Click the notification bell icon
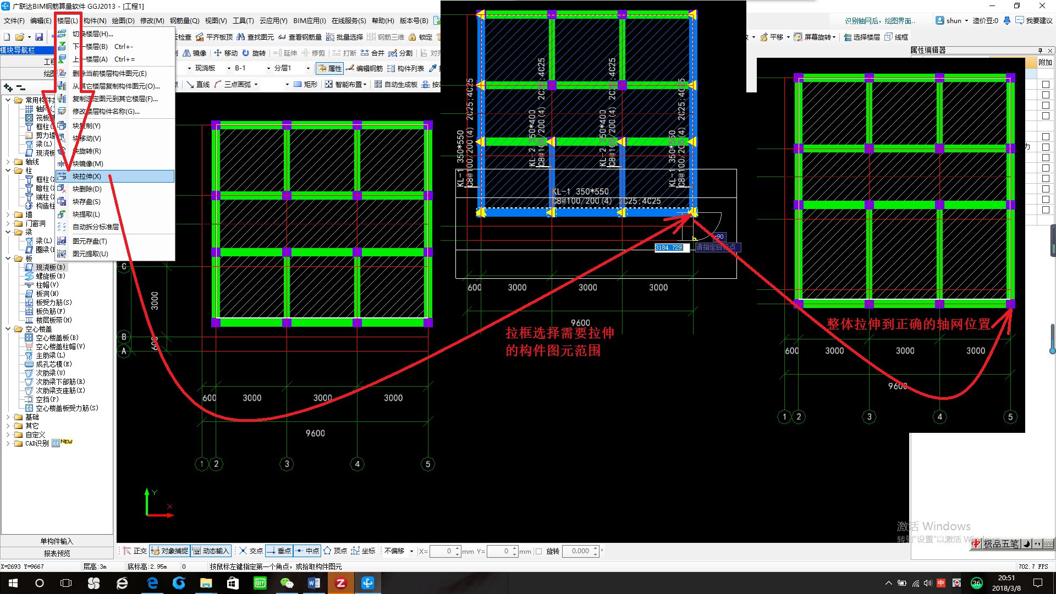This screenshot has width=1056, height=594. (1007, 20)
